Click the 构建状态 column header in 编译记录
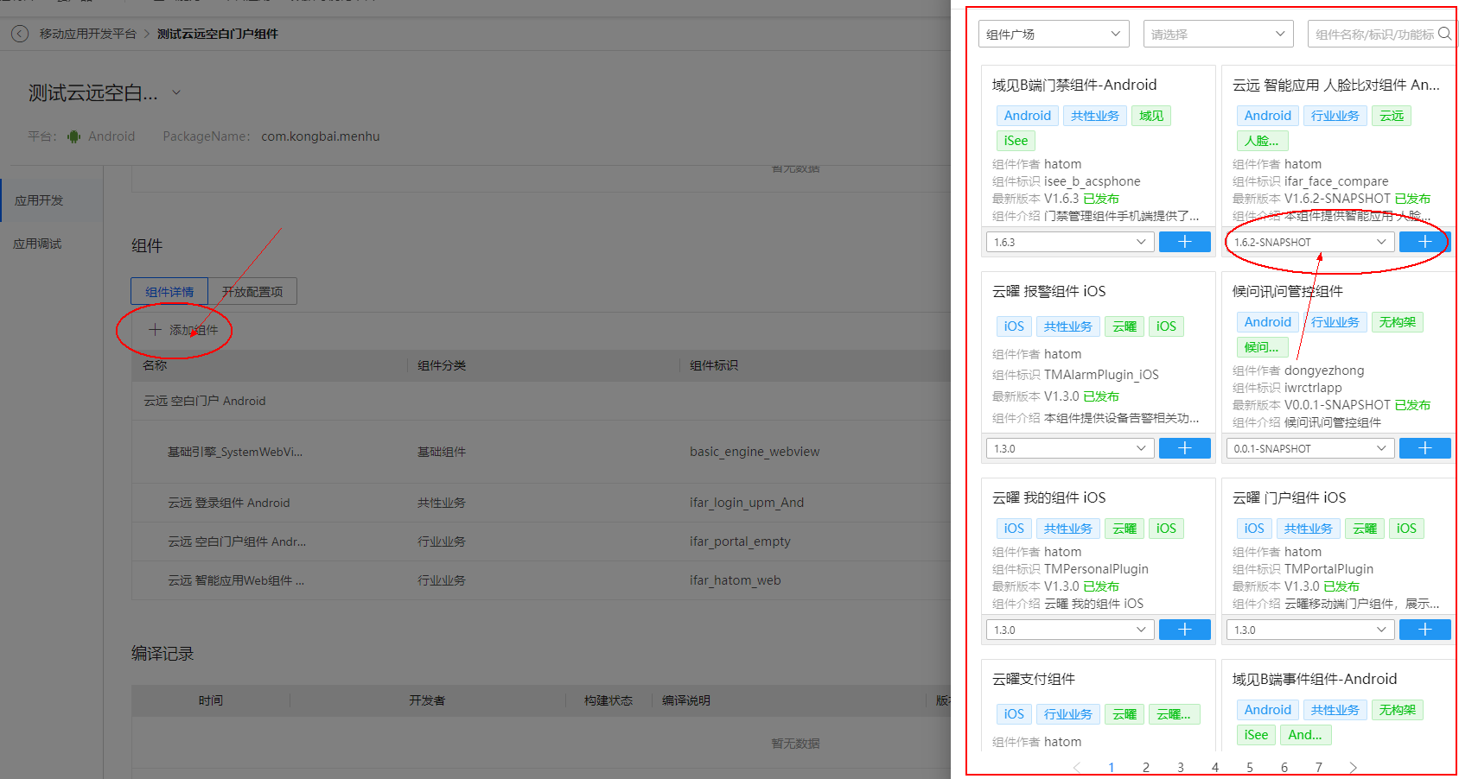Screen dimensions: 1459x779 pos(608,700)
